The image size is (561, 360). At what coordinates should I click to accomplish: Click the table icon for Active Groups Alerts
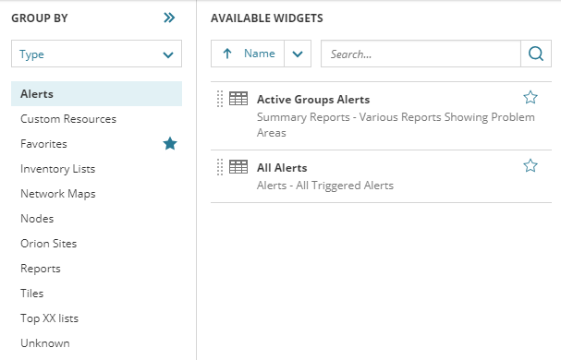click(238, 99)
